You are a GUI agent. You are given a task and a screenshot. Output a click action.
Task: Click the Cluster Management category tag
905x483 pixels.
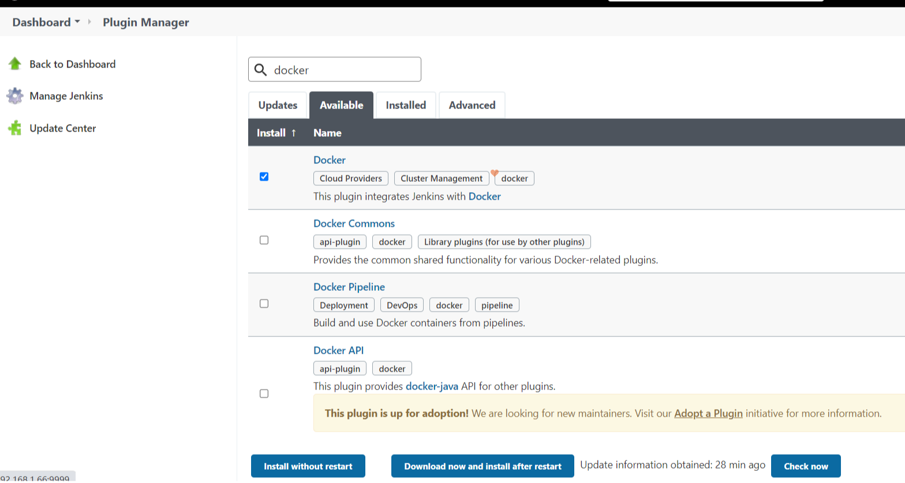[442, 178]
